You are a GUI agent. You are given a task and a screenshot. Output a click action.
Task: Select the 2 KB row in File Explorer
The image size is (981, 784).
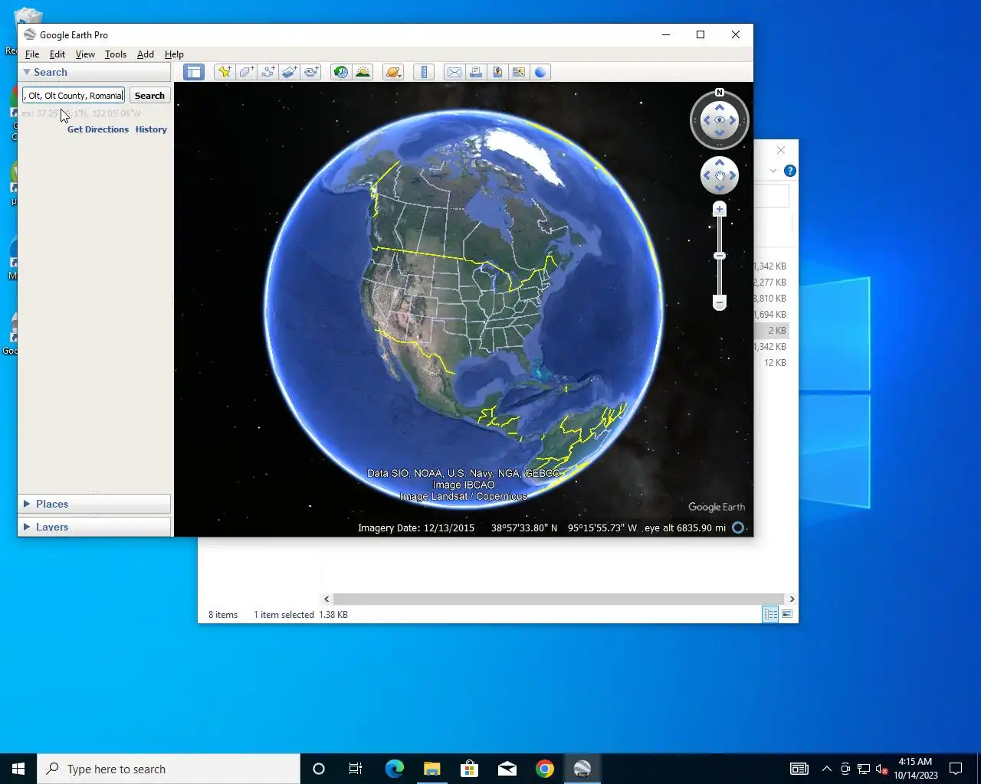pos(771,331)
